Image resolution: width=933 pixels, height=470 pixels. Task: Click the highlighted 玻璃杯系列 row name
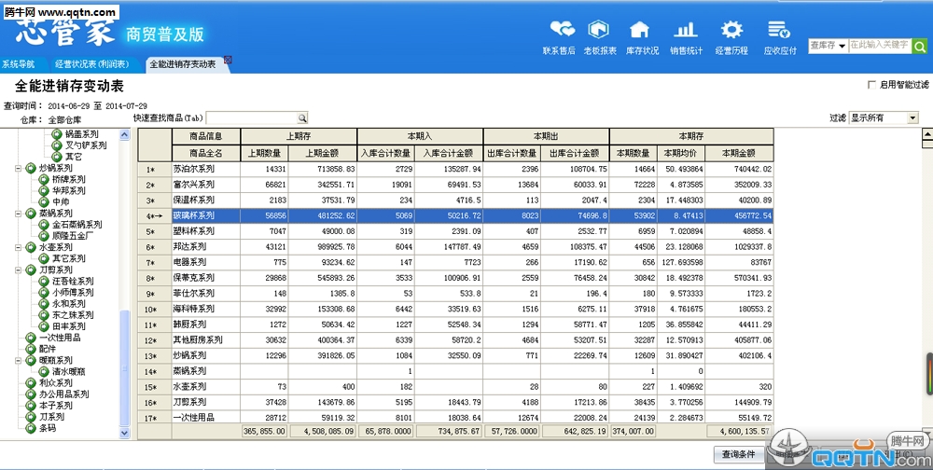(194, 215)
